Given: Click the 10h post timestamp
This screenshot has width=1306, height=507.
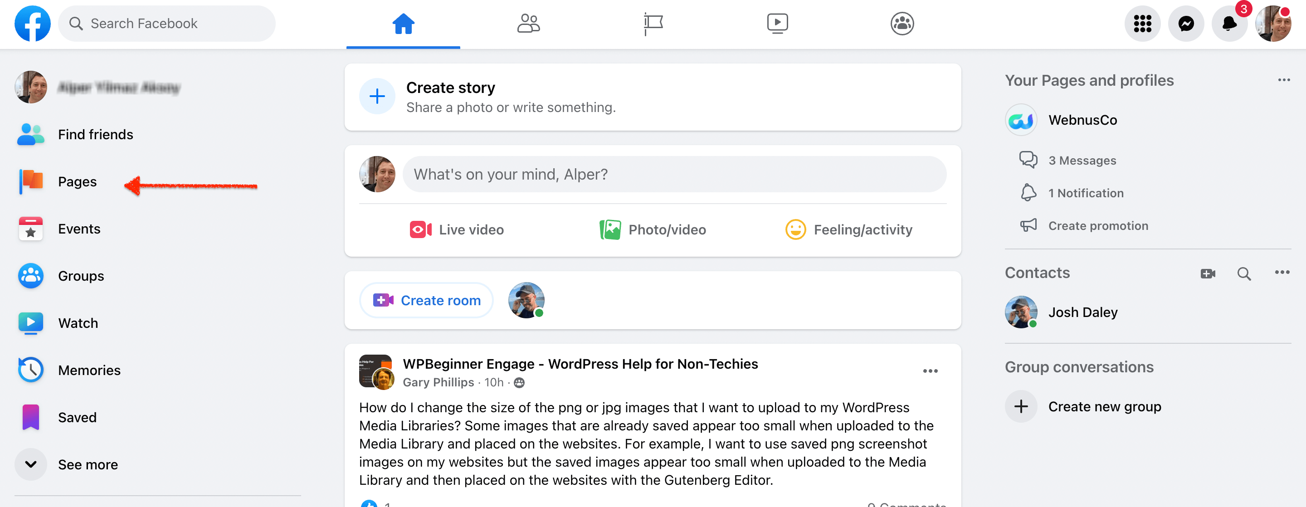Looking at the screenshot, I should pos(494,382).
